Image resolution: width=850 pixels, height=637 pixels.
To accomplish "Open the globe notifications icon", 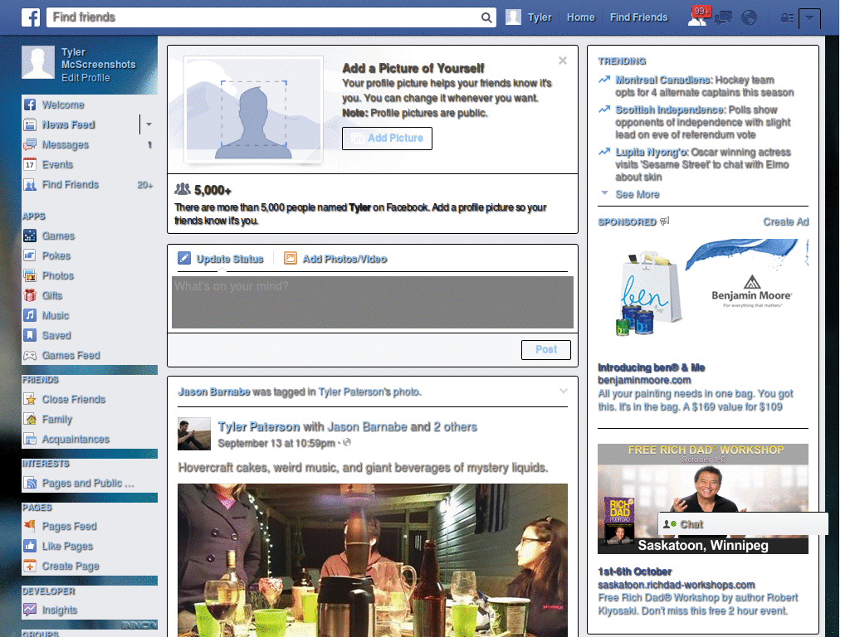I will [x=749, y=17].
